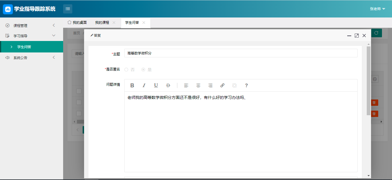Viewport: 392px width, 180px height.
Task: Close the 我的课程 tab
Action: 114,22
